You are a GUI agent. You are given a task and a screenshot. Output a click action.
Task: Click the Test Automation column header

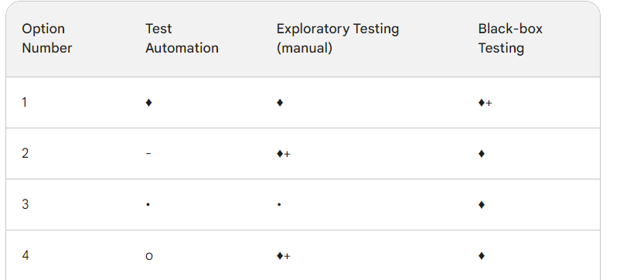(x=182, y=39)
